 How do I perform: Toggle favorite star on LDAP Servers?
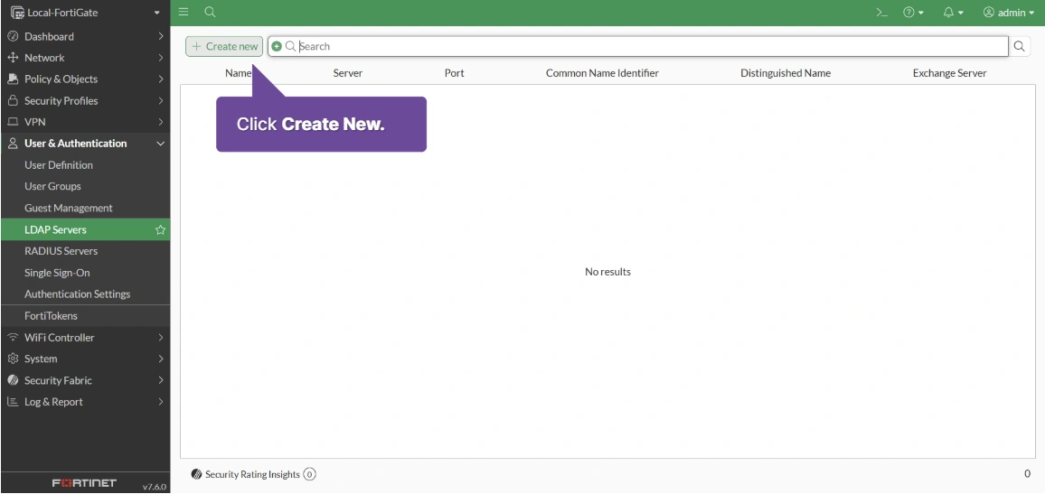click(x=160, y=229)
